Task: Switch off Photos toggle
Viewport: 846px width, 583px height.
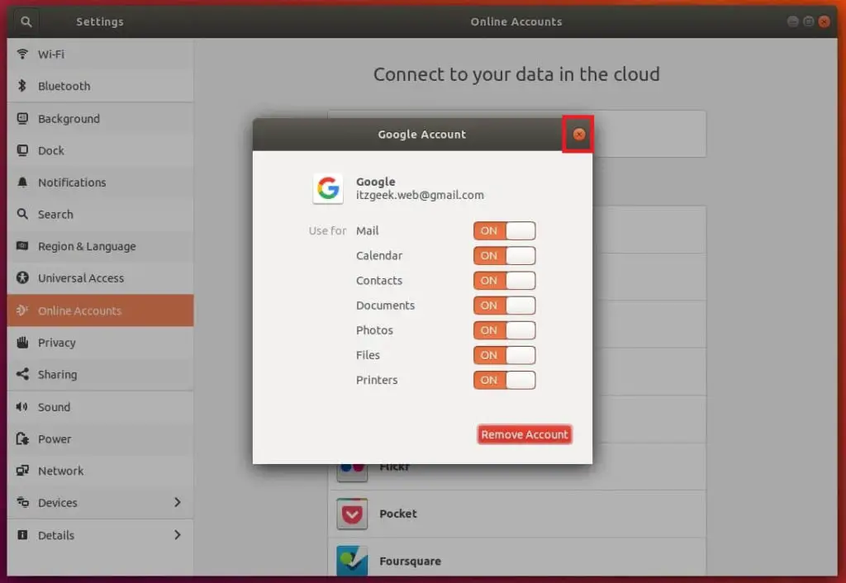Action: (x=505, y=329)
